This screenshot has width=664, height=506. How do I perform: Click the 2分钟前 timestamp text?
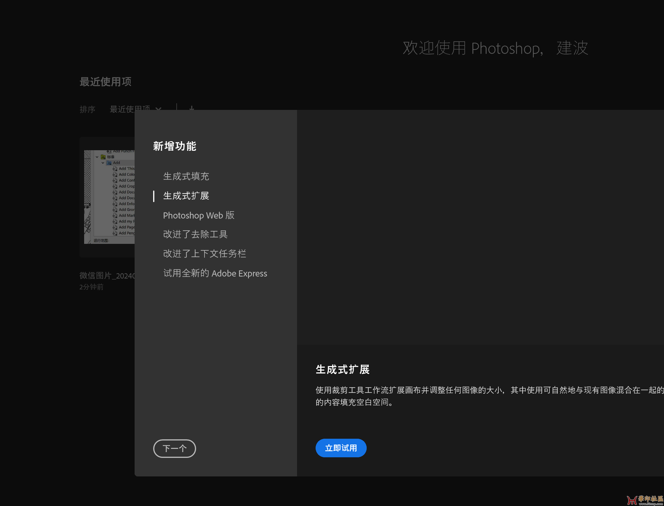coord(92,287)
